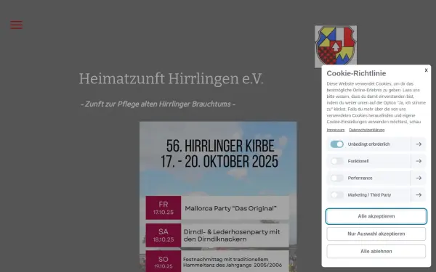436x272 pixels.
Task: Close the cookie policy dialog
Action: (426, 70)
